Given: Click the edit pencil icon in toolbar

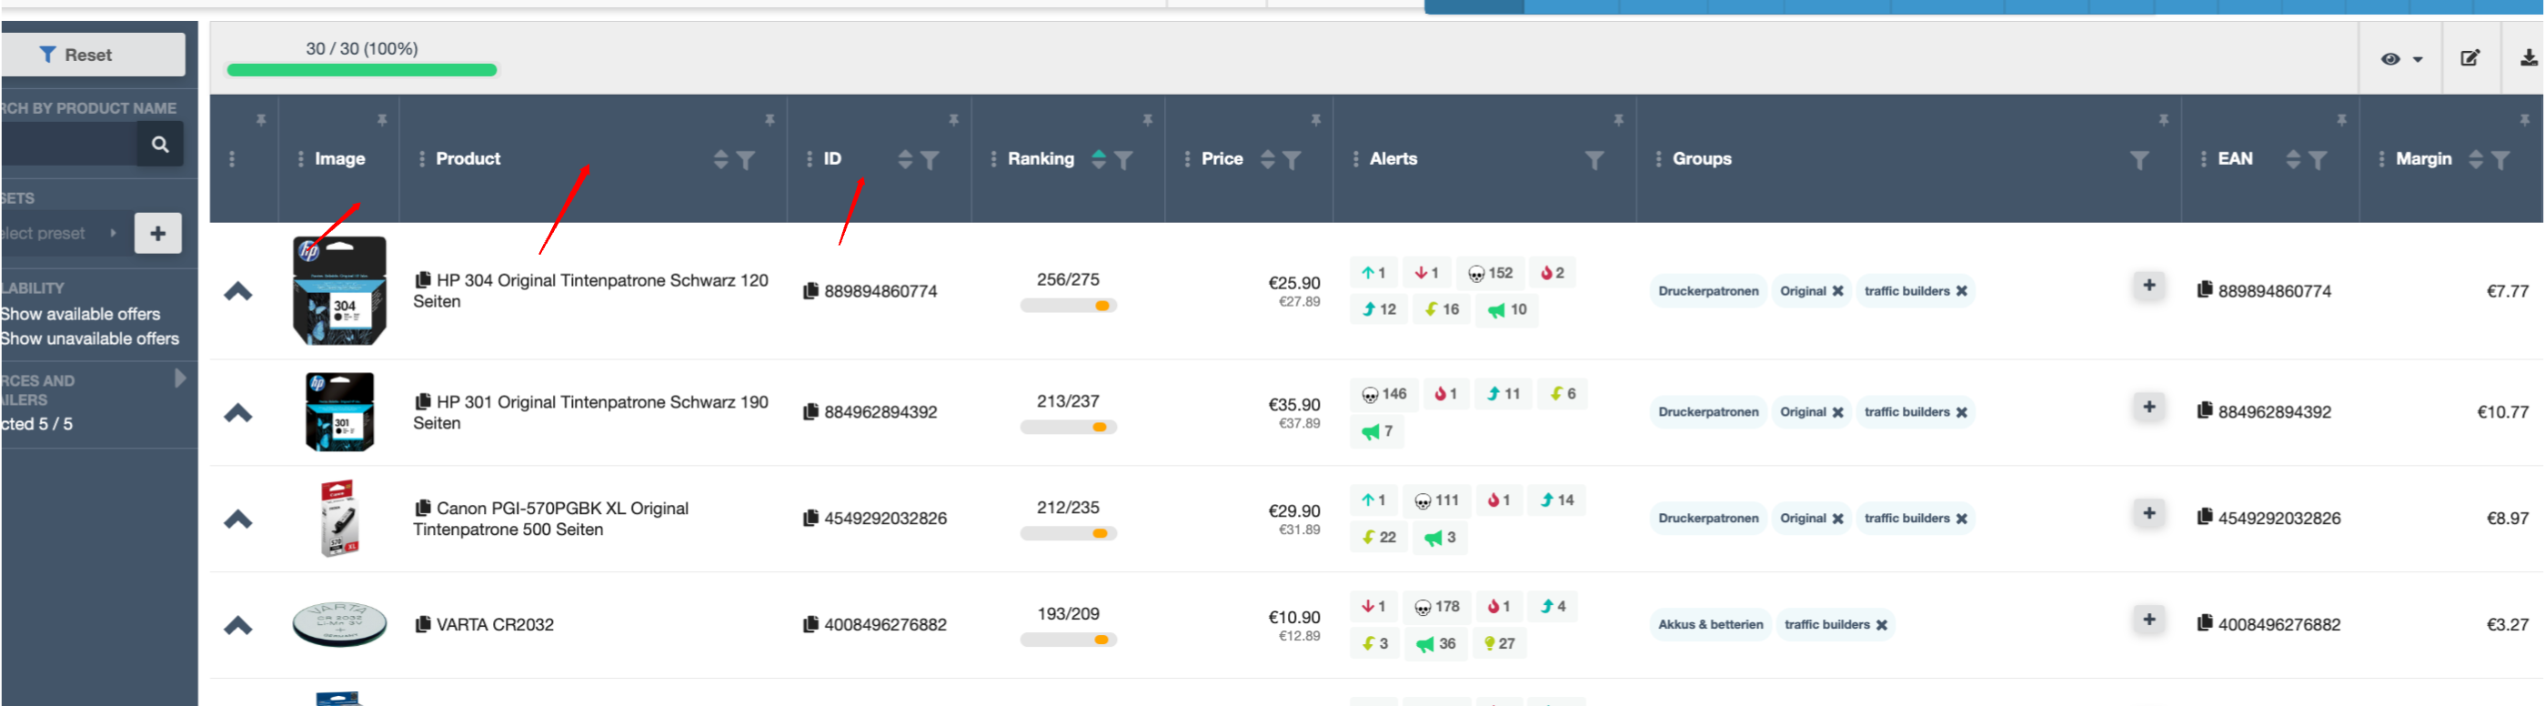Looking at the screenshot, I should click(x=2470, y=58).
